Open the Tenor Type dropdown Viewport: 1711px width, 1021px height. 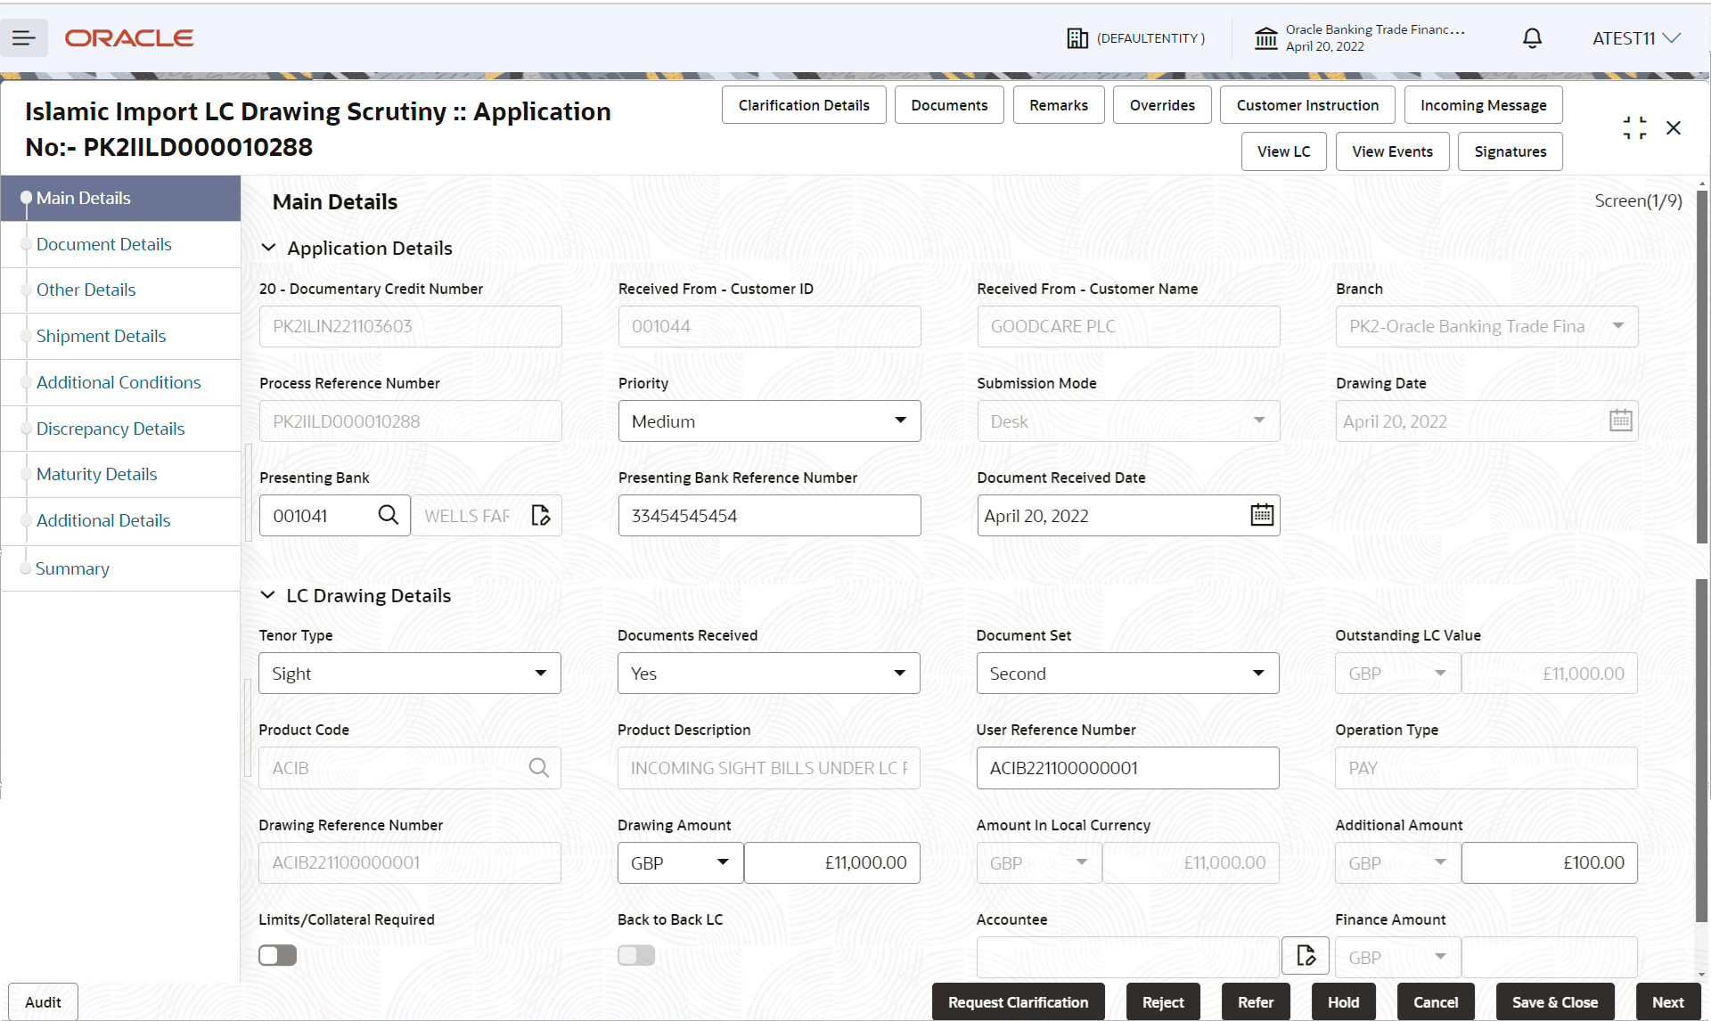coord(540,673)
